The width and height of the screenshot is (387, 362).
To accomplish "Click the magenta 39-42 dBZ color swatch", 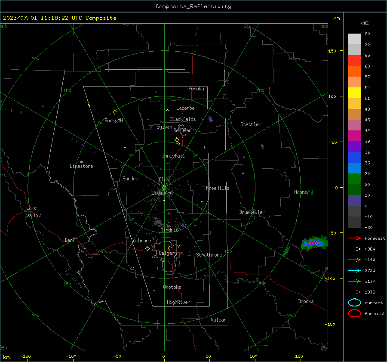I will [x=354, y=136].
